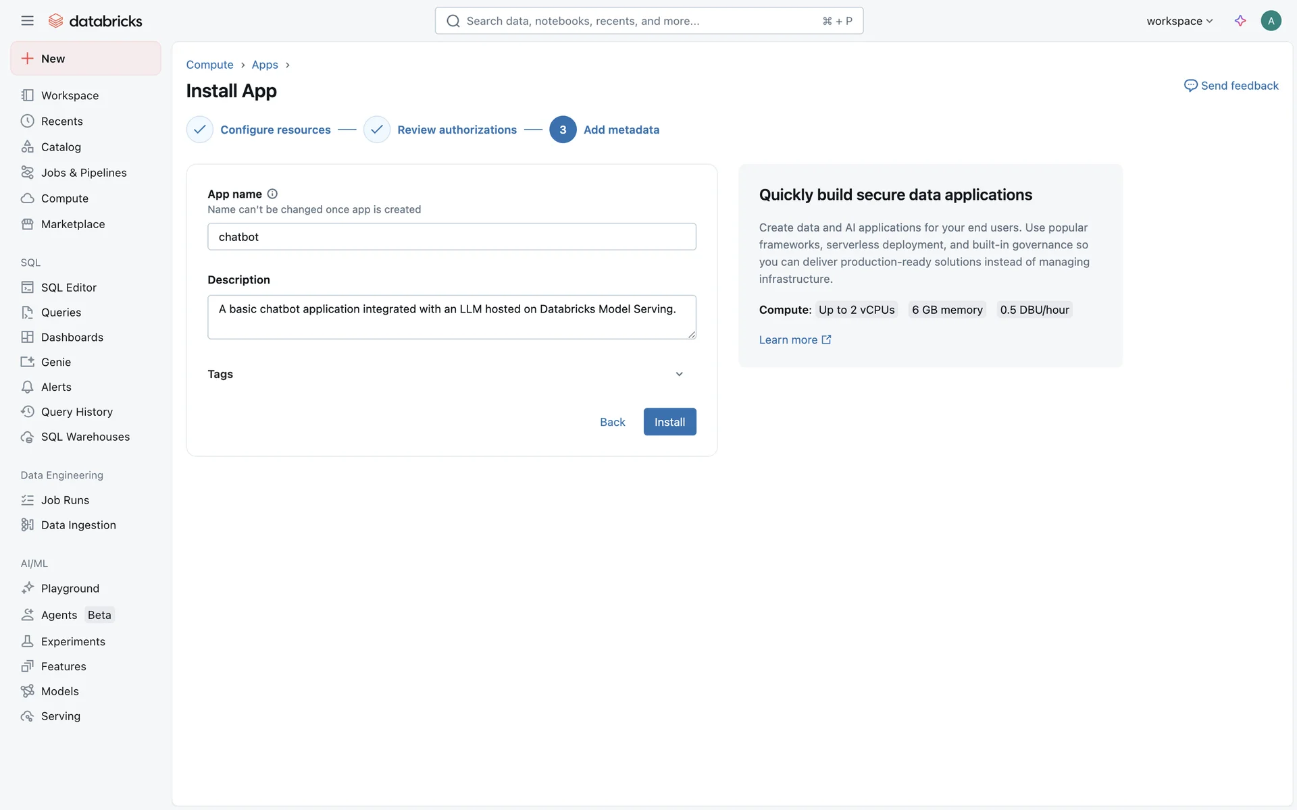Open the workspace switcher dropdown
The image size is (1297, 810).
[x=1179, y=21]
